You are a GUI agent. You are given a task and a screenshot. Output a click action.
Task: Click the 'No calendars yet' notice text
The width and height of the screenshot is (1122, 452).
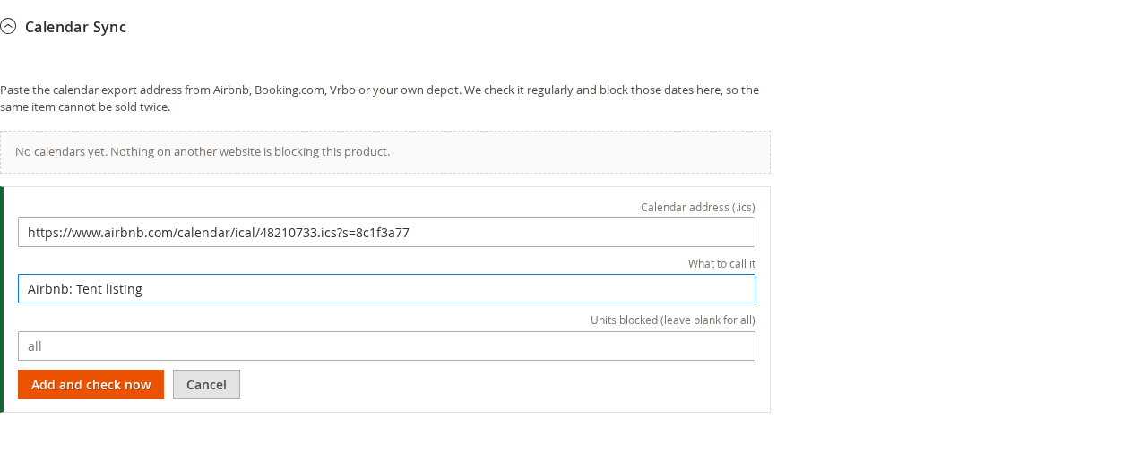203,152
